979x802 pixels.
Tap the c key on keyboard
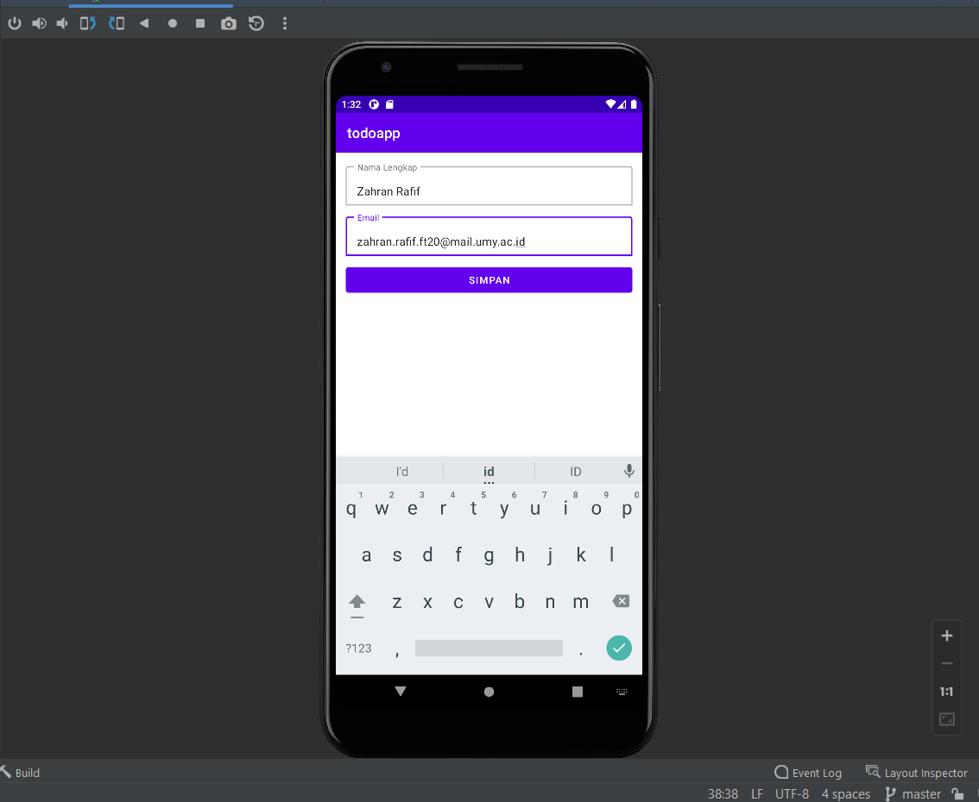pos(458,602)
